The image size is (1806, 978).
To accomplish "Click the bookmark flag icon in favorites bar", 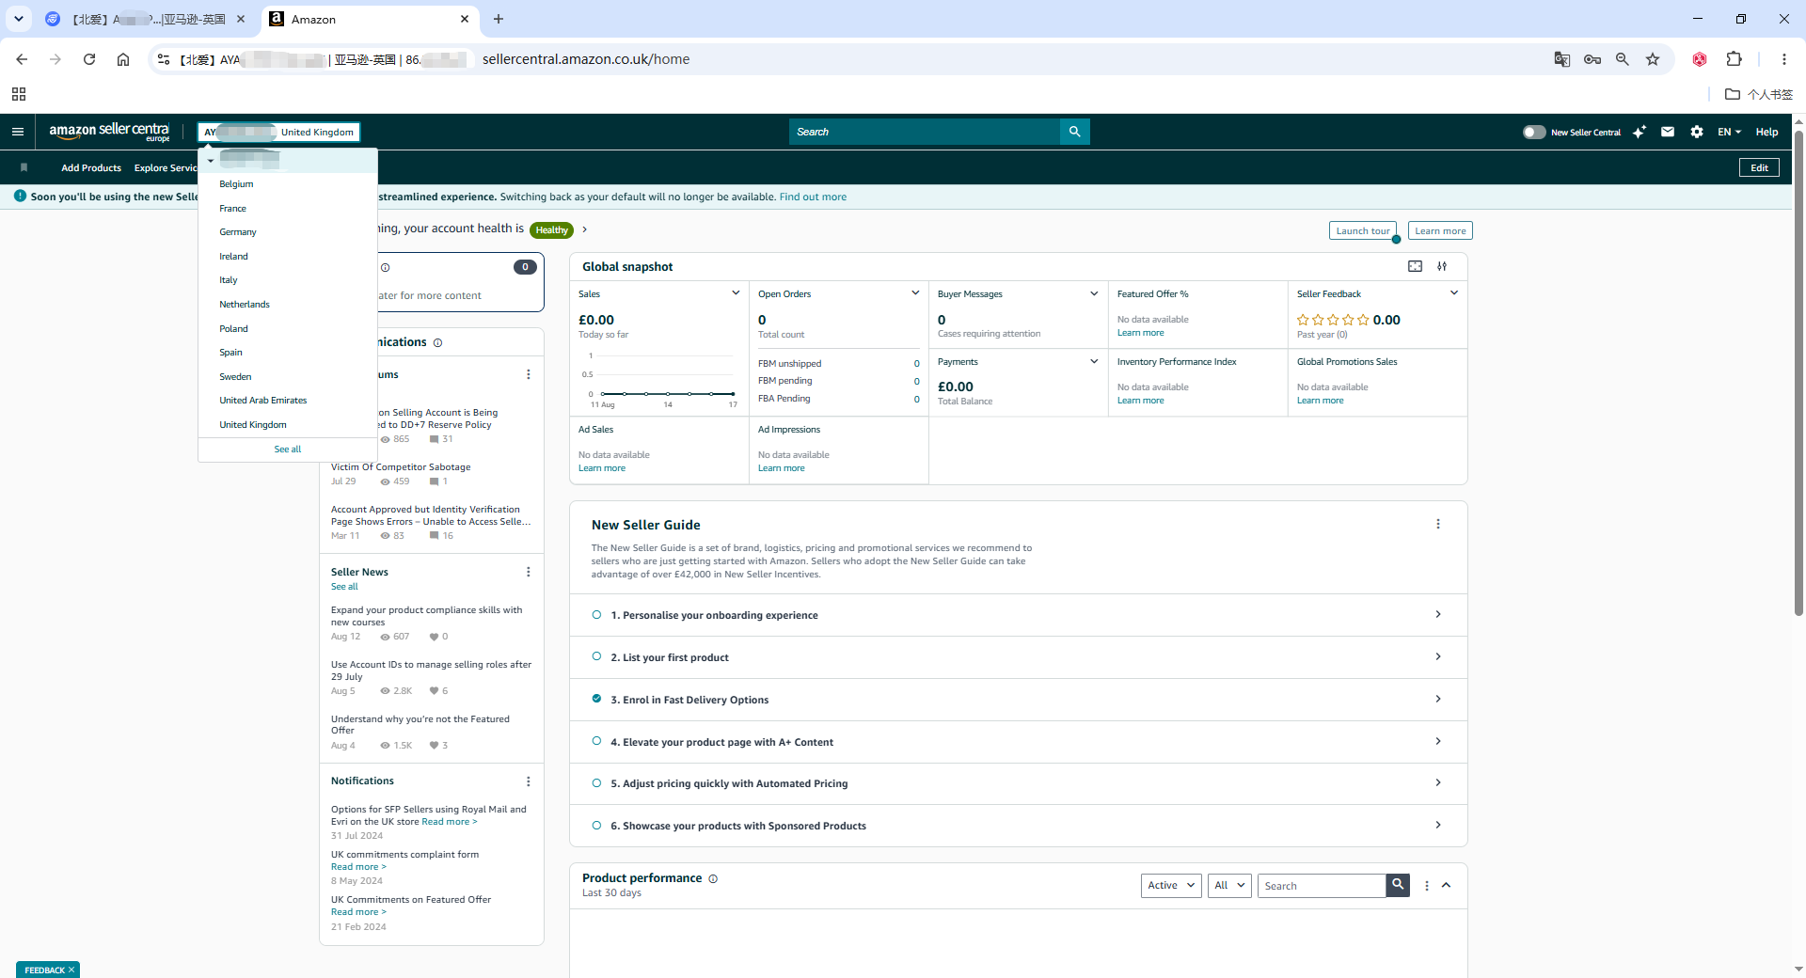I will point(24,167).
